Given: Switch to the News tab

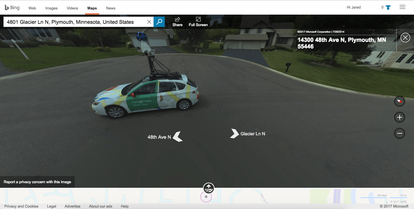Looking at the screenshot, I should [x=110, y=8].
